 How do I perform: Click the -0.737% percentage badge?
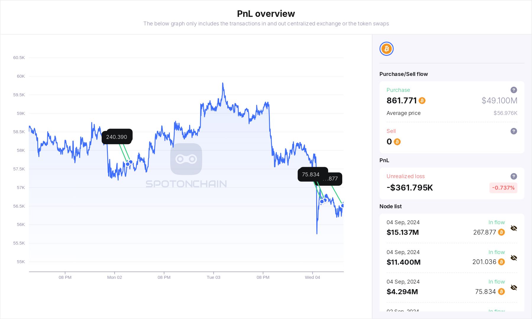pyautogui.click(x=503, y=188)
